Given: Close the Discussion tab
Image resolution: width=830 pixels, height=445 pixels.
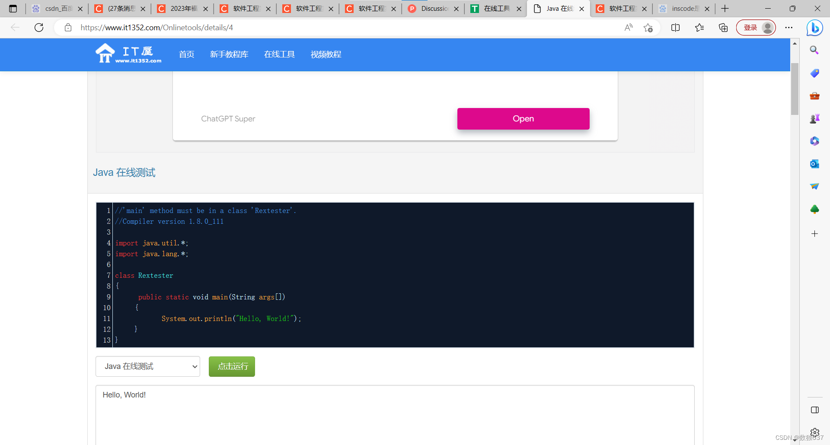Looking at the screenshot, I should (x=456, y=9).
